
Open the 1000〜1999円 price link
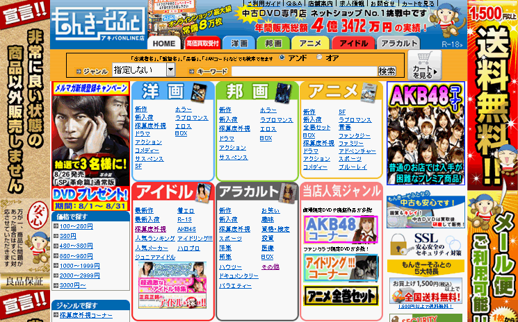tap(80, 266)
